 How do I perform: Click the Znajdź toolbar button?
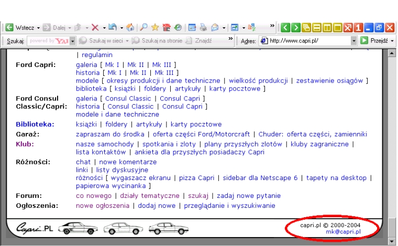tap(199, 41)
